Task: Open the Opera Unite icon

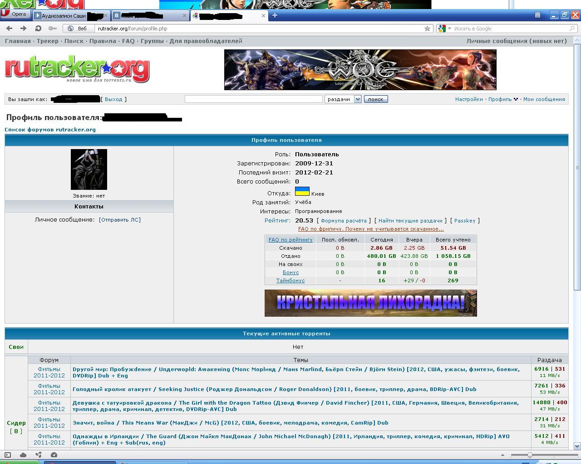Action: point(39,455)
